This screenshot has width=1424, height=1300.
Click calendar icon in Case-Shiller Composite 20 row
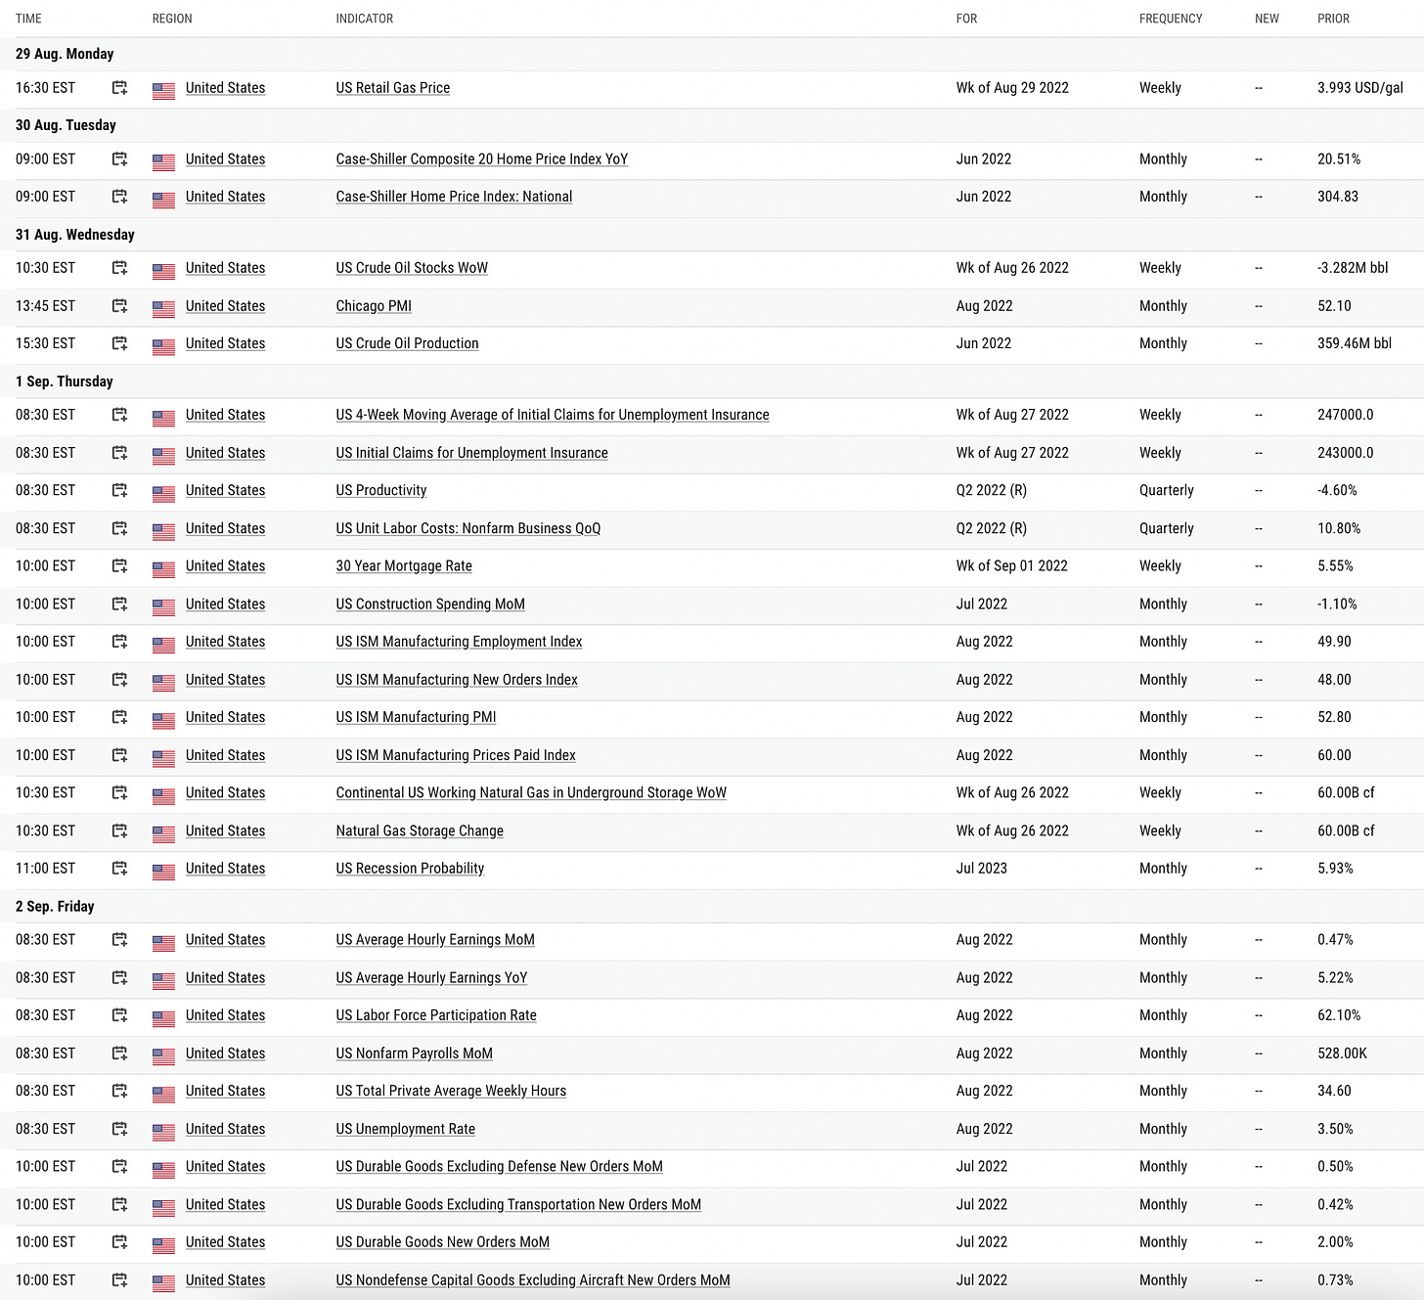tap(119, 159)
